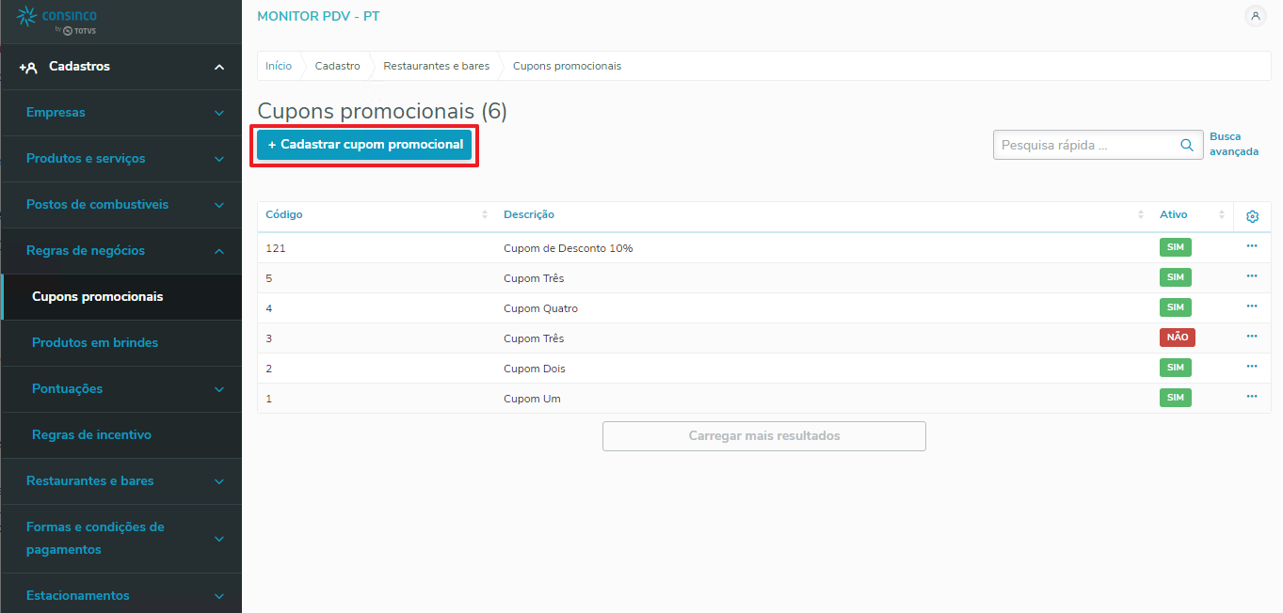Open actions menu for coupon code 5
This screenshot has height=613, width=1283.
pyautogui.click(x=1252, y=276)
